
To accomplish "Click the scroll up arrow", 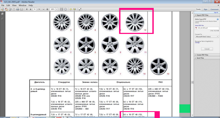I will point(192,13).
